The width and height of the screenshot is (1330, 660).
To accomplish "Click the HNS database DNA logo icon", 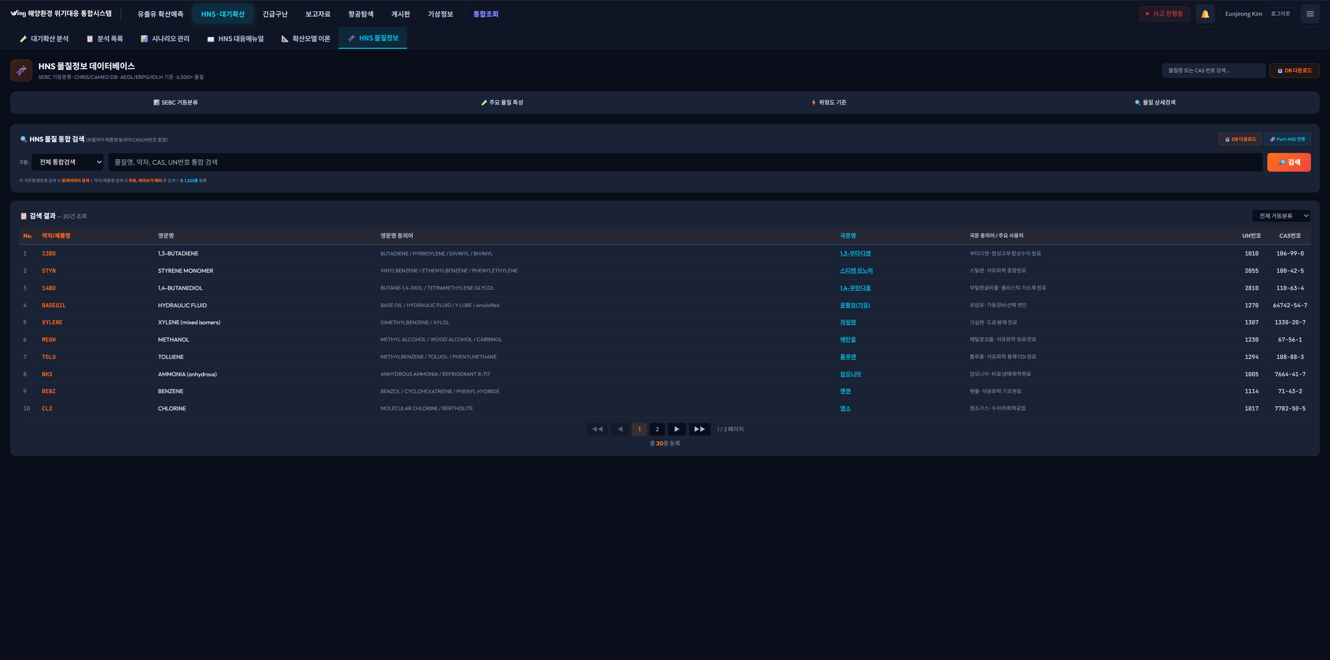I will (21, 71).
